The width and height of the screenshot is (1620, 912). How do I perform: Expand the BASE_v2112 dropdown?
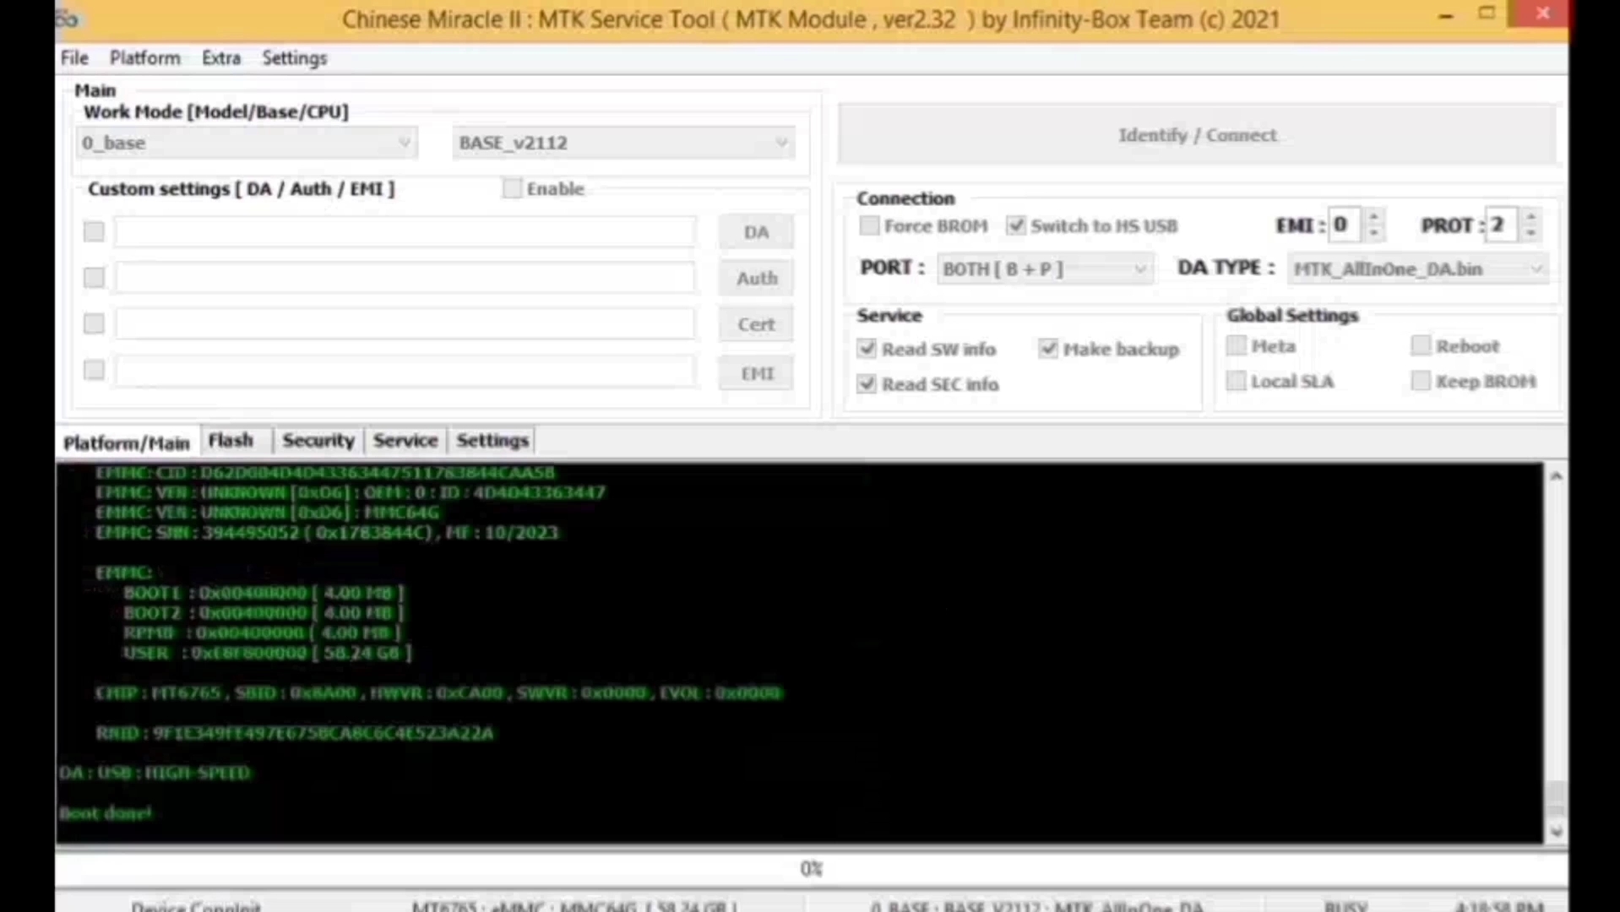click(x=623, y=143)
